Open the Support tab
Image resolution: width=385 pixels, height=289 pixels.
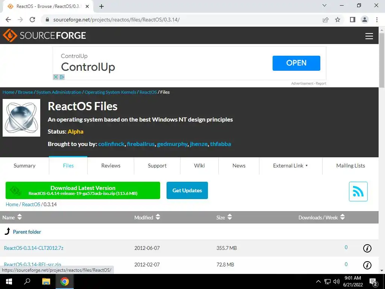pos(157,166)
